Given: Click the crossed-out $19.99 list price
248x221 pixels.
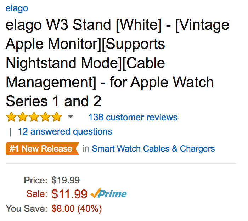Looking at the screenshot, I should [66, 180].
